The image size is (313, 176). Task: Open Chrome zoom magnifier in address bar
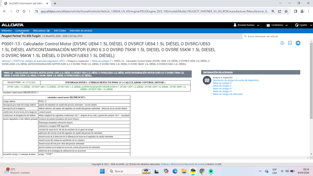(x=273, y=11)
